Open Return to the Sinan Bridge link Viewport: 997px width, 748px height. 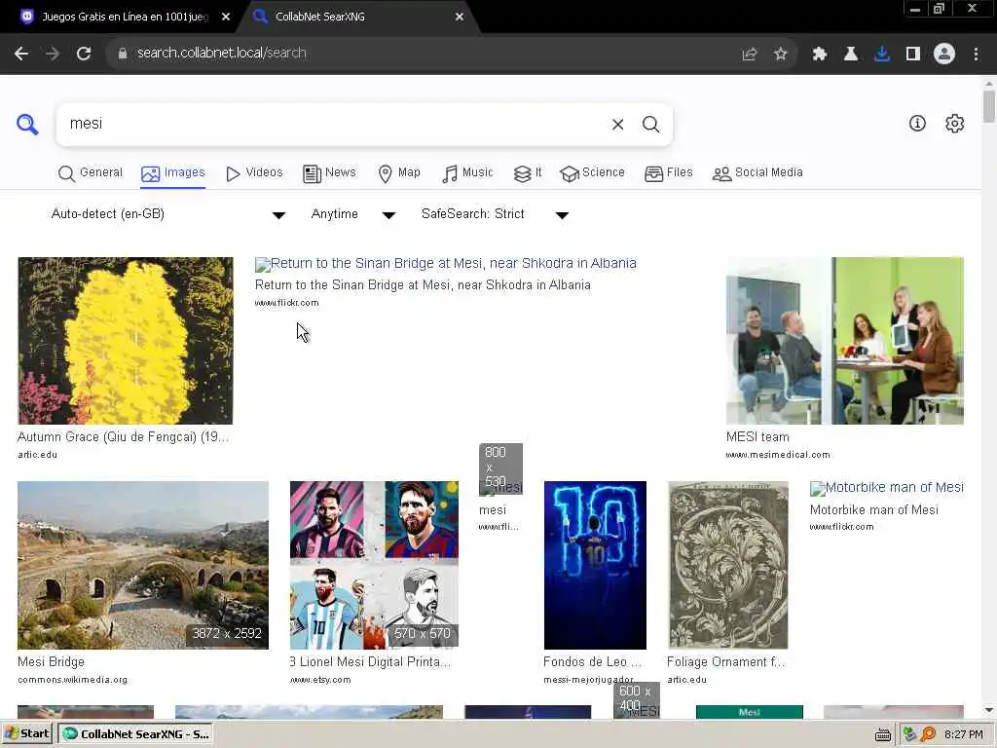coord(446,264)
